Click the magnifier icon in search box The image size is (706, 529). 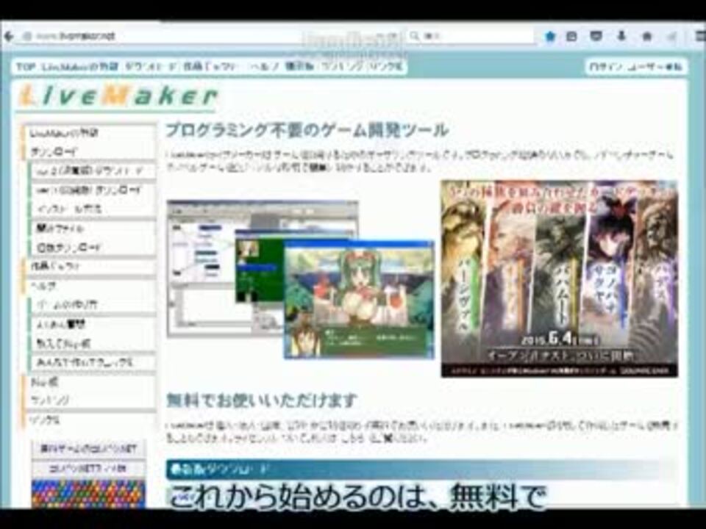[415, 36]
